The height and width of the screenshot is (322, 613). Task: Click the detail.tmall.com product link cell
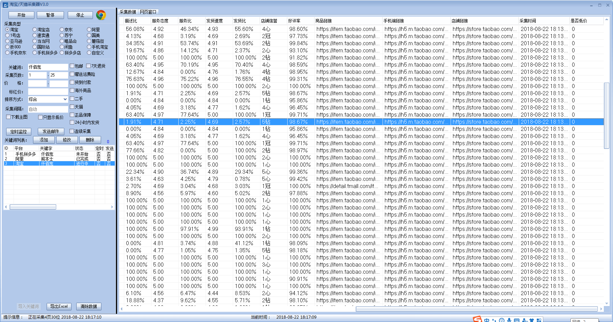coord(348,186)
